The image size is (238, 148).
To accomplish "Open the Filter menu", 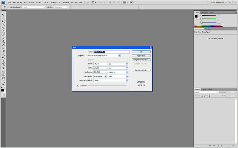I will [46, 2].
